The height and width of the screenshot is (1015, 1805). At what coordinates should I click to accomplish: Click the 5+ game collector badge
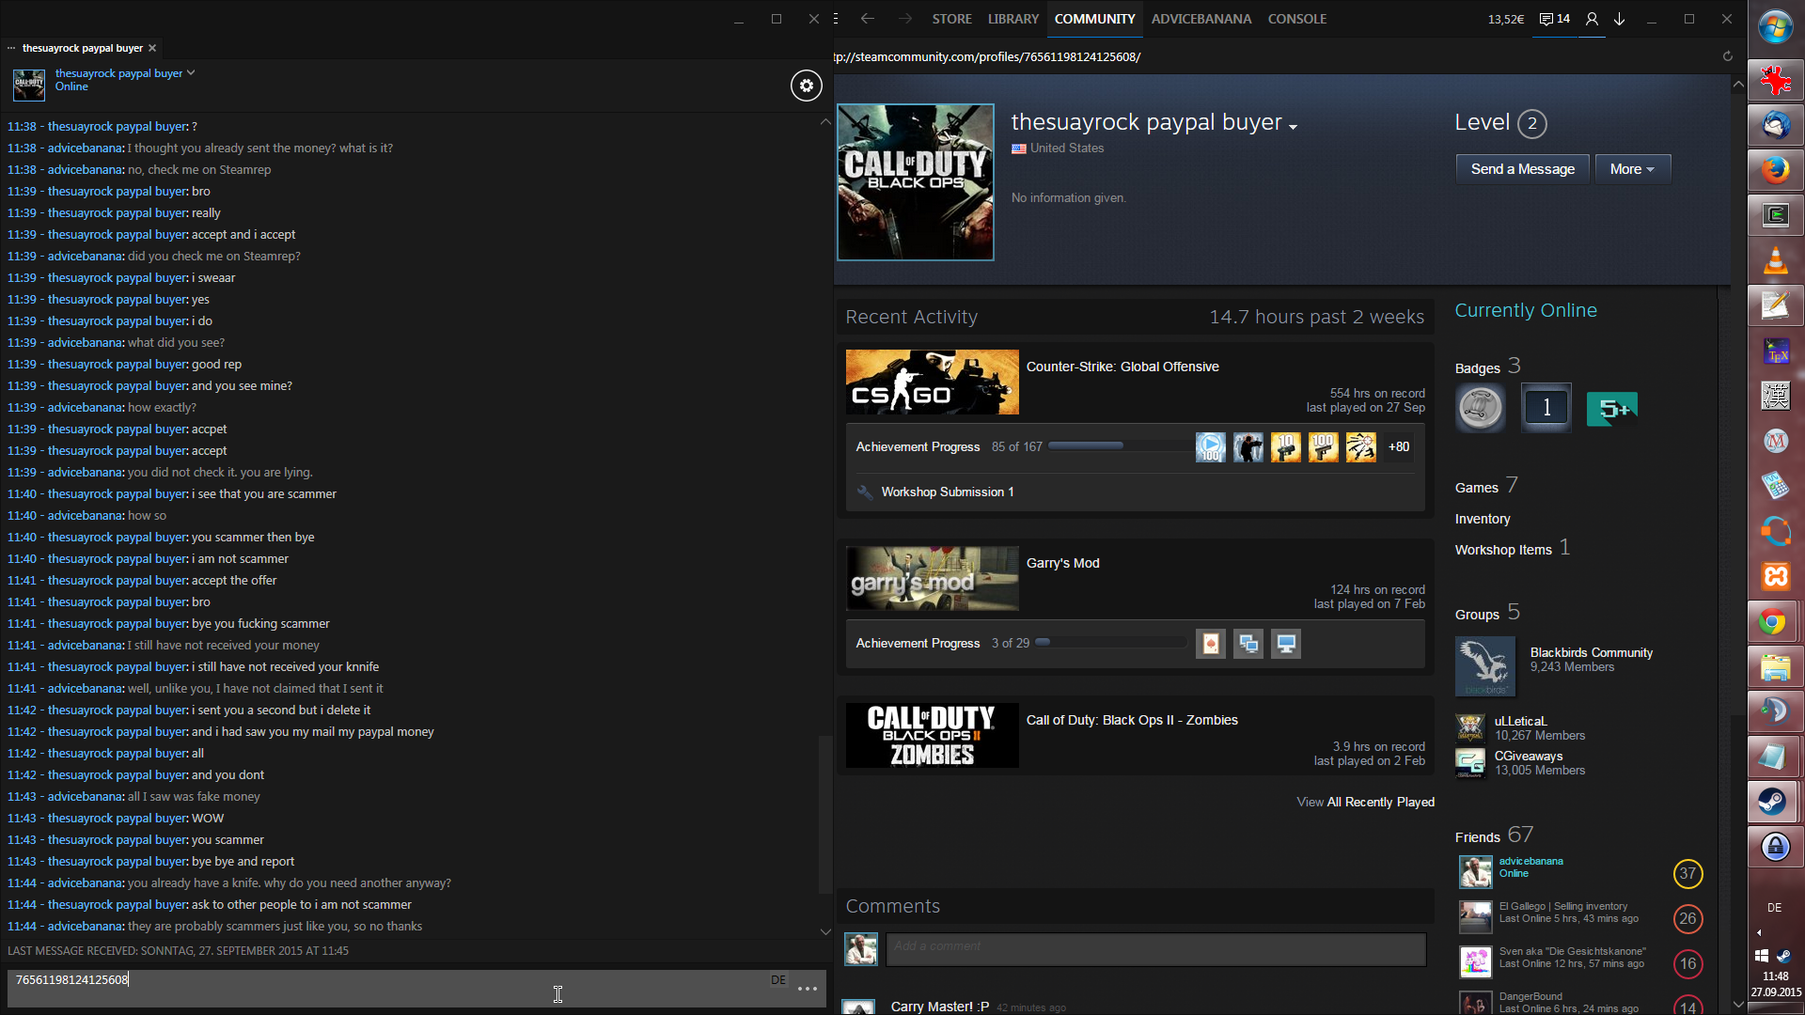1611,409
